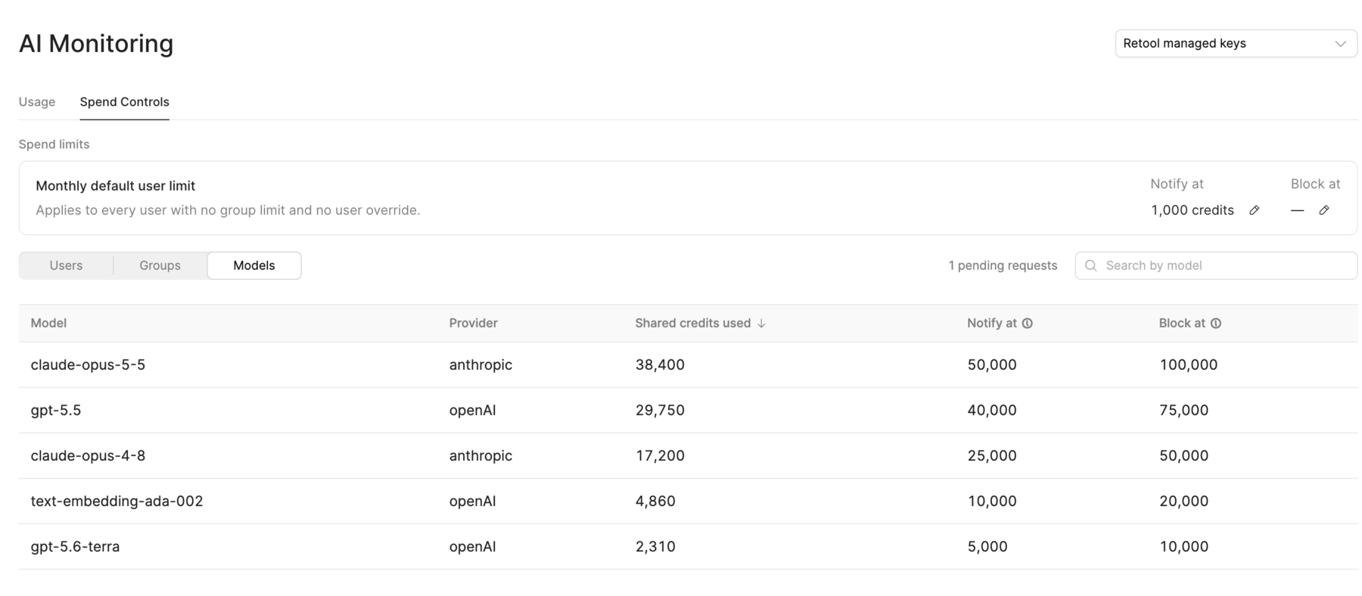Image resolution: width=1362 pixels, height=596 pixels.
Task: Click the Block at column header
Action: point(1182,323)
